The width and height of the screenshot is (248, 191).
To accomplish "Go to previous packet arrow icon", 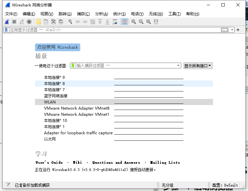I will pyautogui.click(x=78, y=22).
